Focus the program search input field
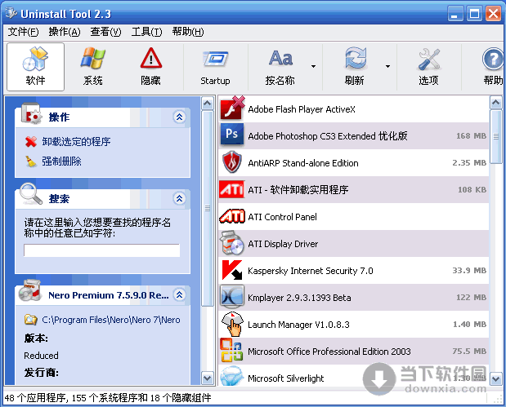Image resolution: width=506 pixels, height=407 pixels. 101,250
